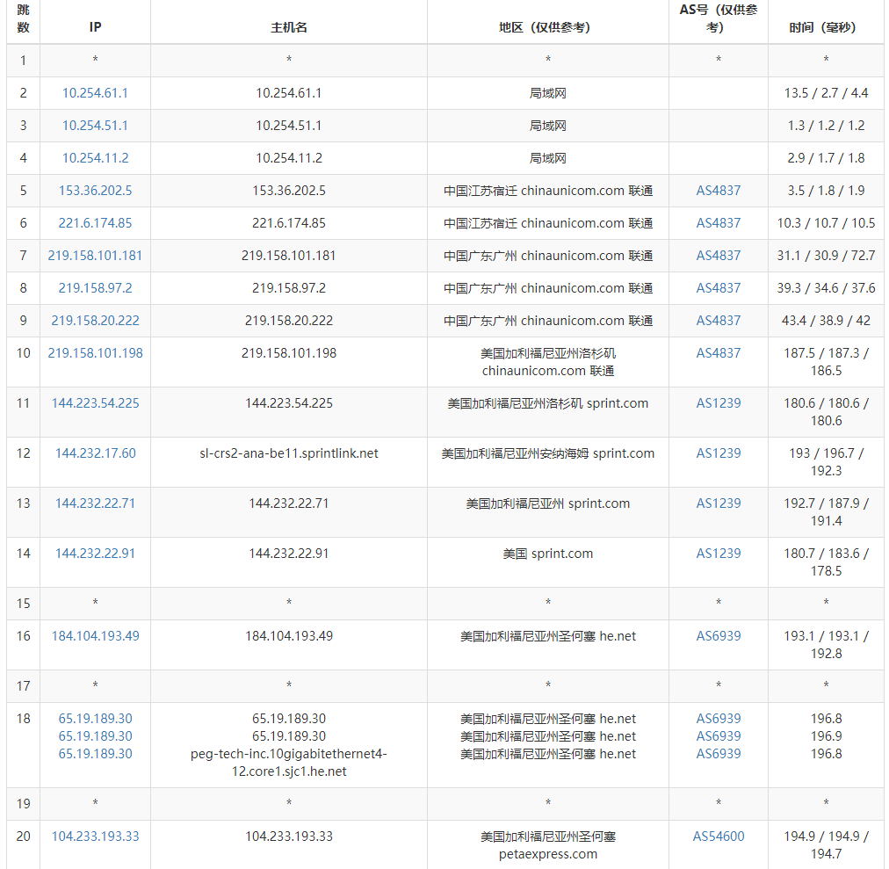
Task: Open the 221.6.174.85 IP link
Action: coord(95,222)
